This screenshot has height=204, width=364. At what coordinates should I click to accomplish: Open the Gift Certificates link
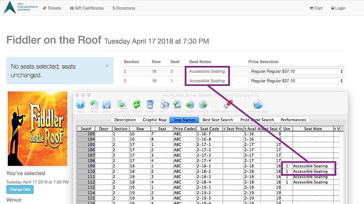coord(87,8)
